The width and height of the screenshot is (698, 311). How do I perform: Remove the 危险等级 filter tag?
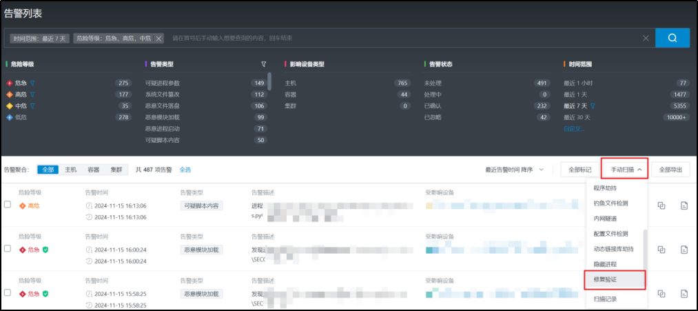[x=158, y=39]
